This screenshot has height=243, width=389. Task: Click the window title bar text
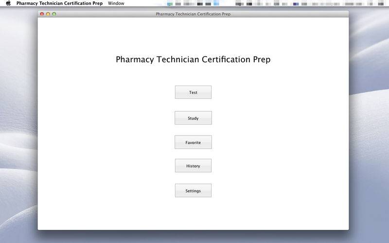[193, 14]
